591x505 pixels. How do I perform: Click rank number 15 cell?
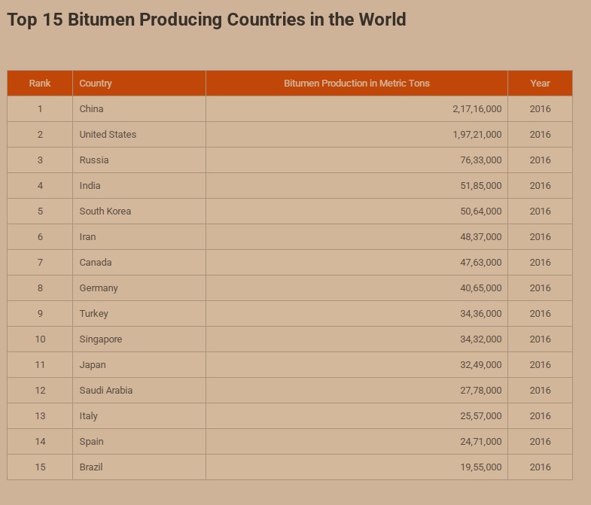(40, 467)
